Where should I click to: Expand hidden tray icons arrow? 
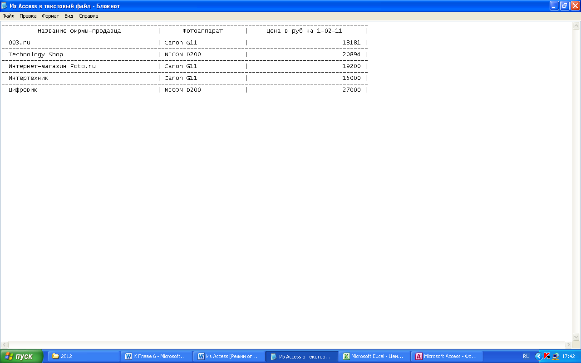(x=539, y=356)
